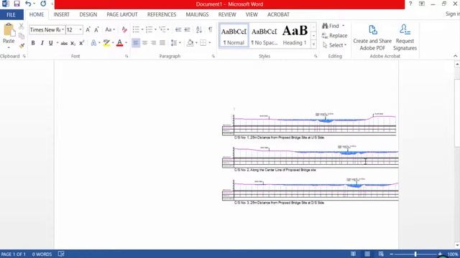Open the FILE tab
The width and height of the screenshot is (460, 258).
point(11,14)
